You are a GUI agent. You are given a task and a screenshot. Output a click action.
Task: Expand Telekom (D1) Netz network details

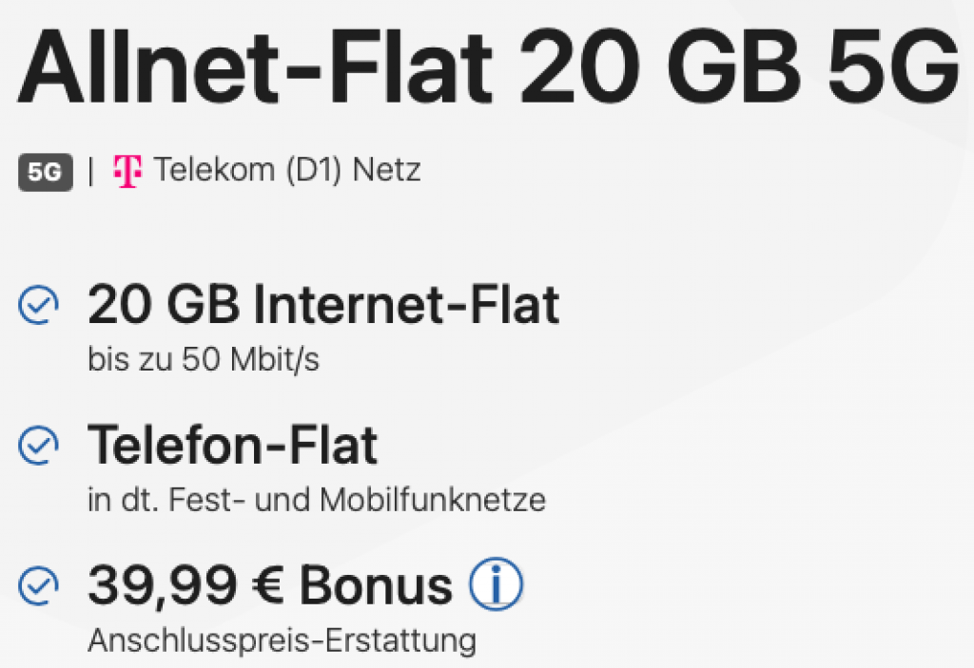[x=290, y=169]
